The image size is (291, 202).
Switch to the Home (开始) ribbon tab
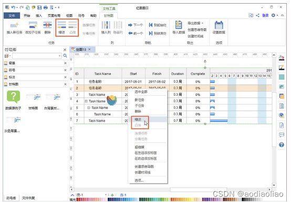pos(27,16)
